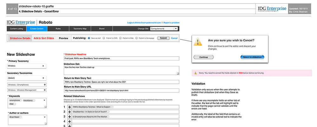Click the warning triangle icon in the Cancel dialog
Screen dimensions: 317x127
[199, 42]
